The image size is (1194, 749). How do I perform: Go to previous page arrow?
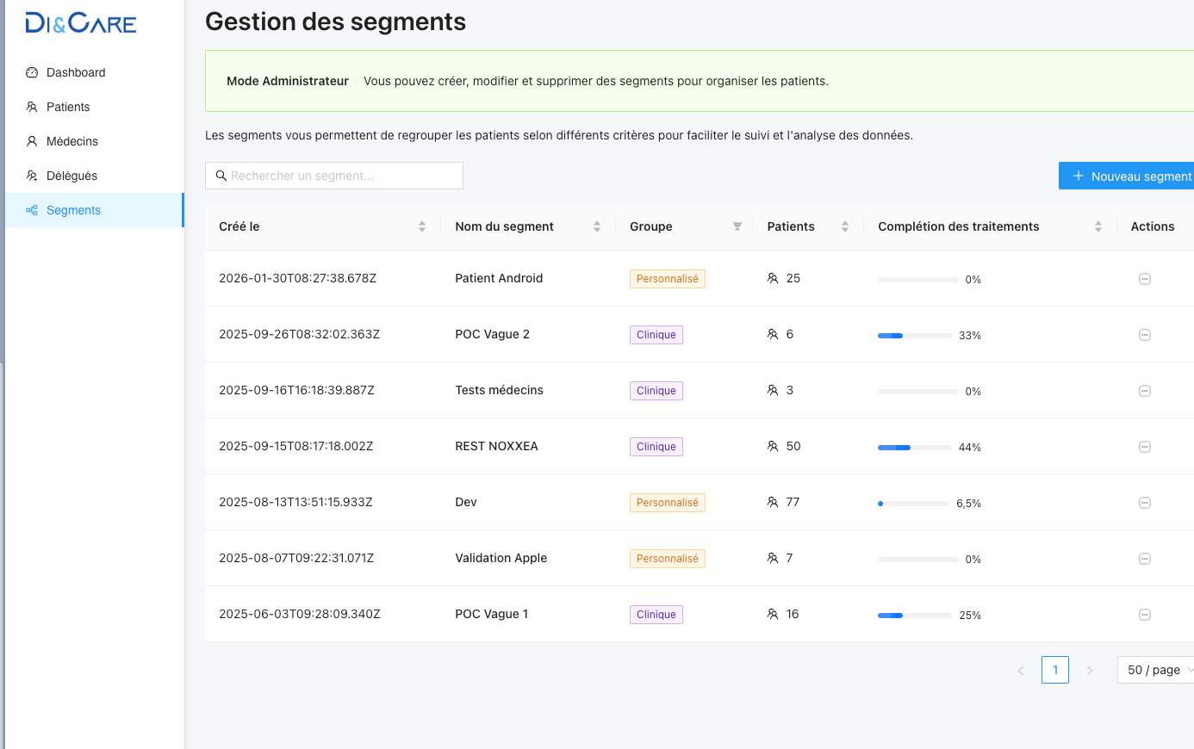1021,670
